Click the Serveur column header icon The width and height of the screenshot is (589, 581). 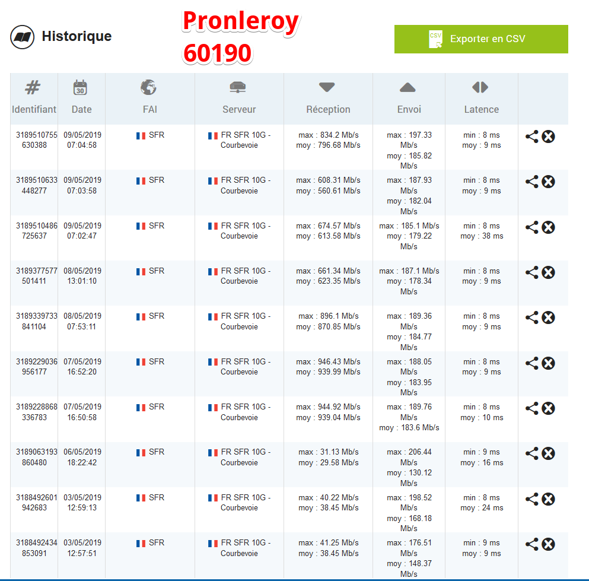(238, 88)
